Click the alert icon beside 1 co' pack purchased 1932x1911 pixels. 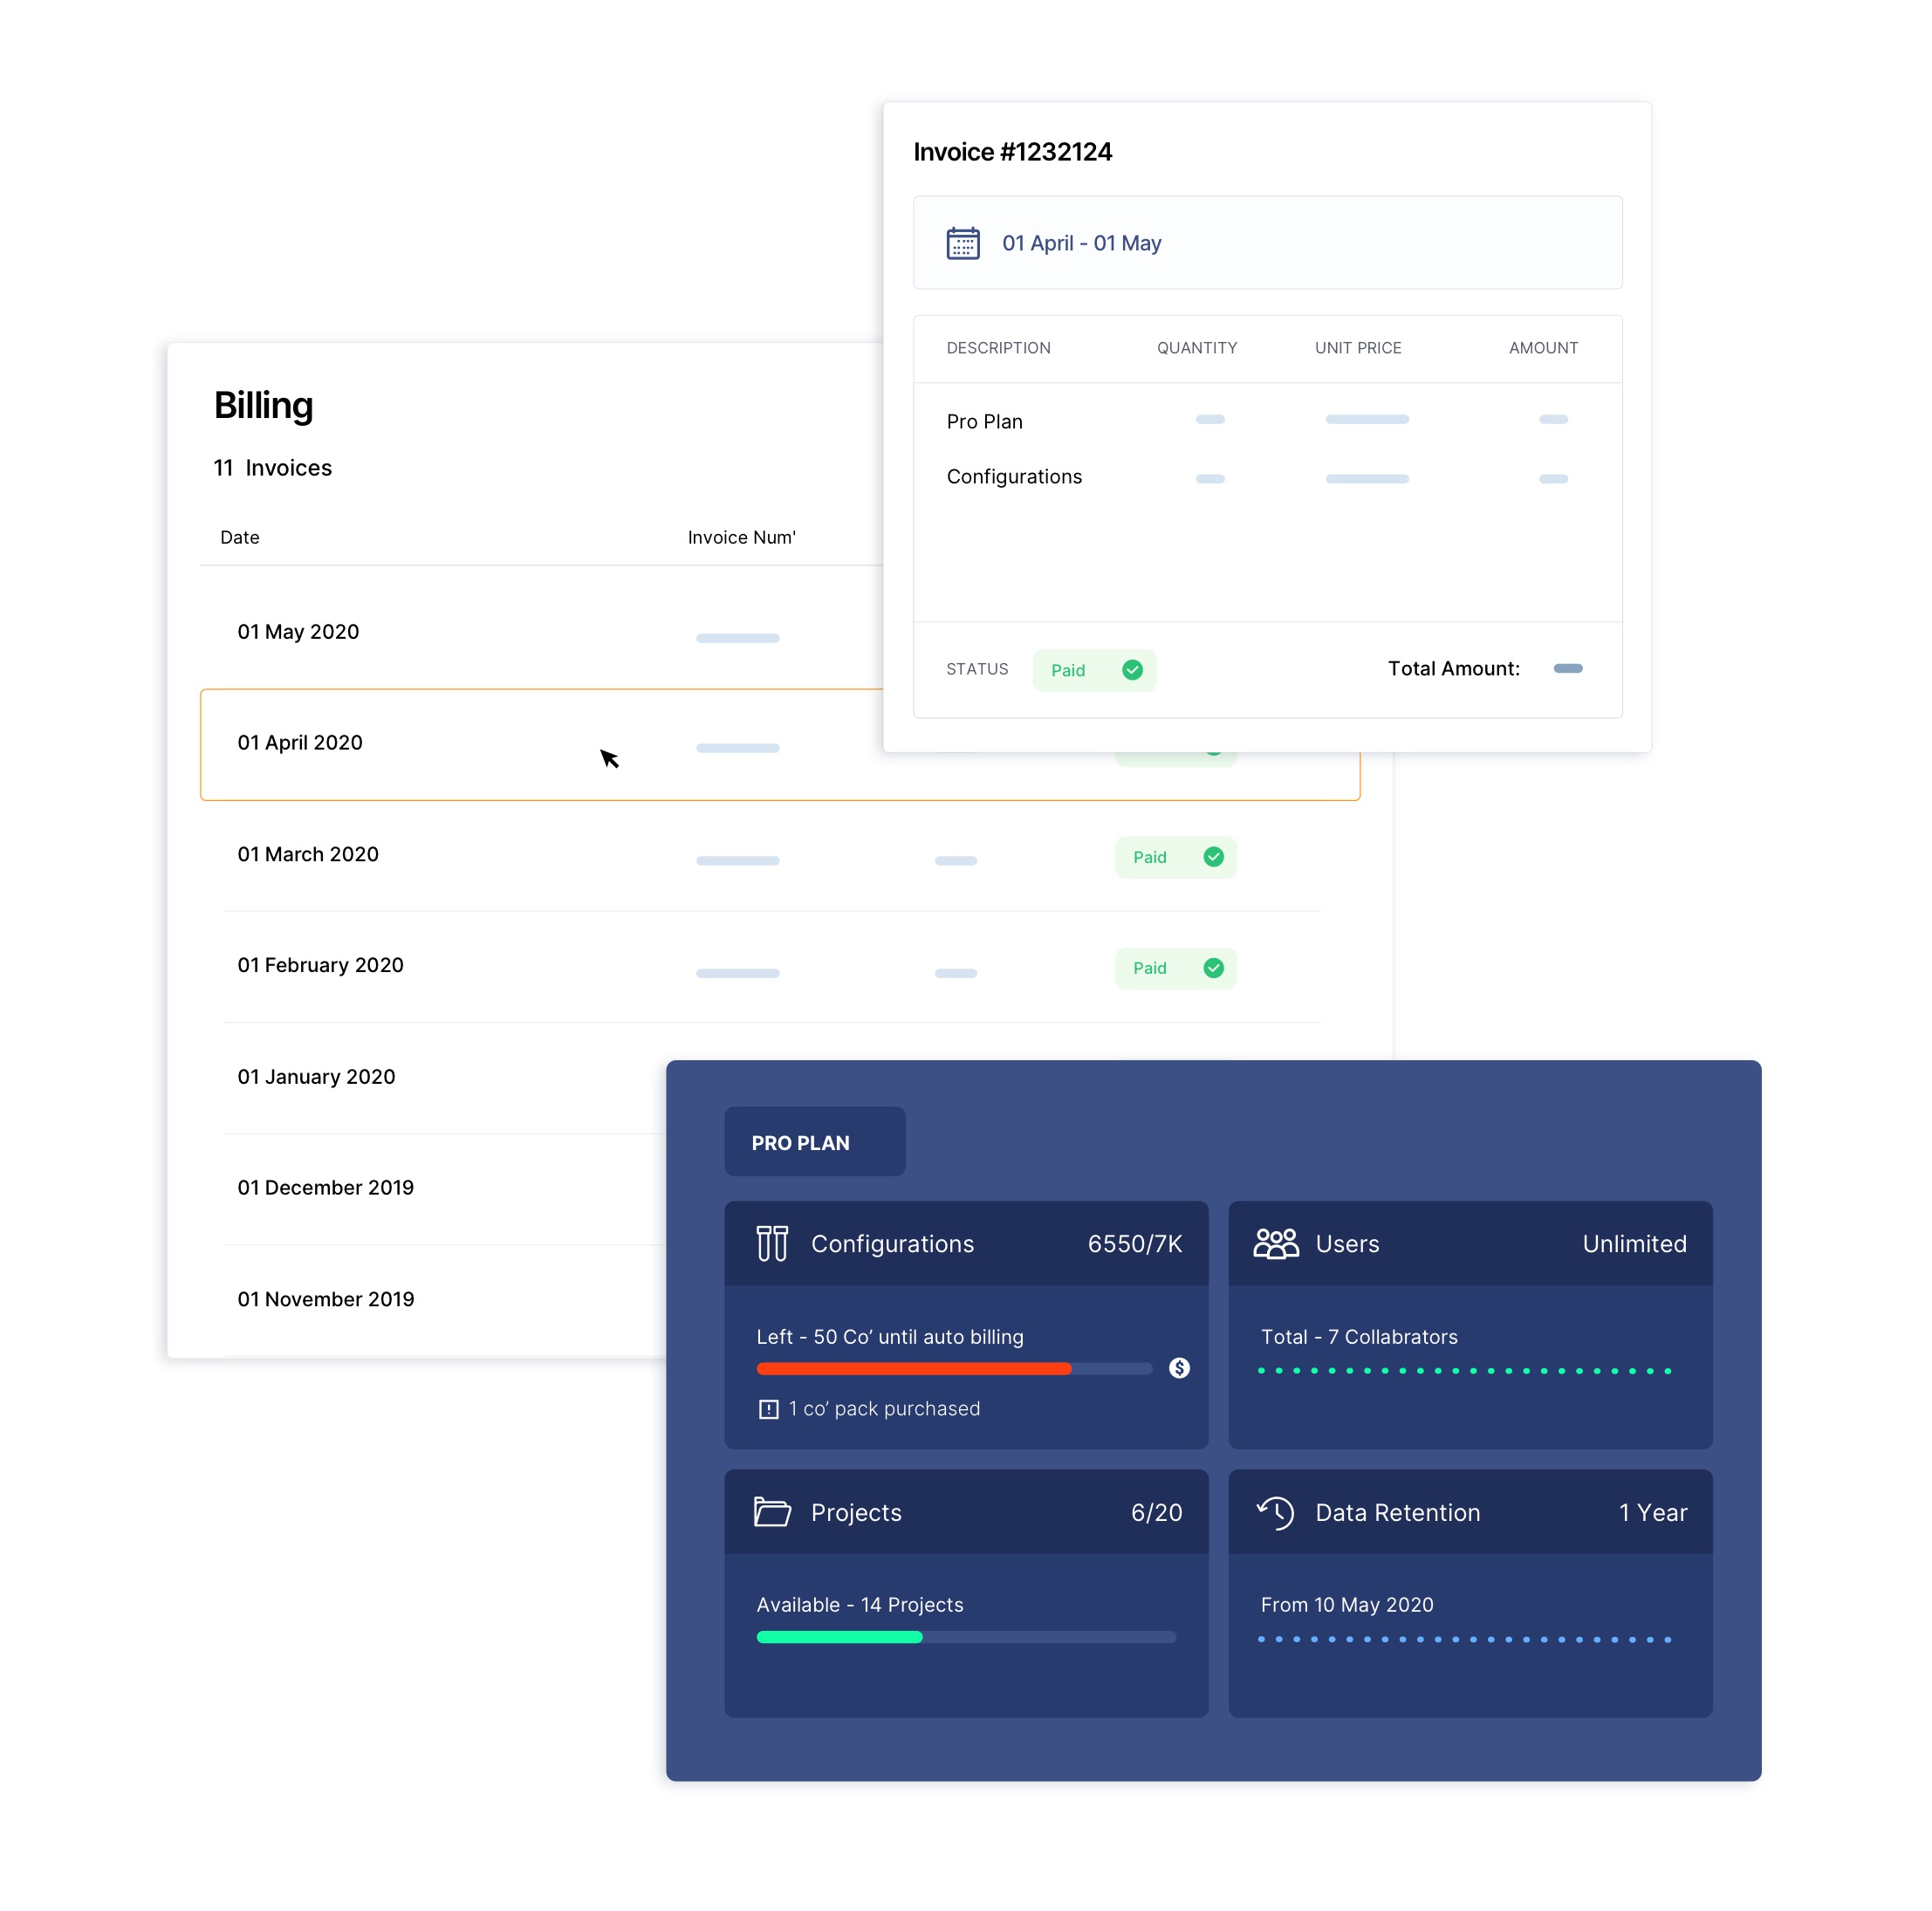[769, 1409]
